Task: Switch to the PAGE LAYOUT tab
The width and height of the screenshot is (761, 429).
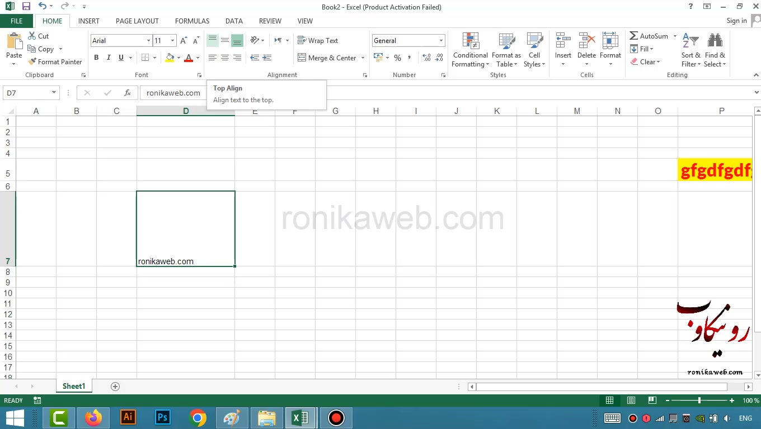Action: point(137,21)
